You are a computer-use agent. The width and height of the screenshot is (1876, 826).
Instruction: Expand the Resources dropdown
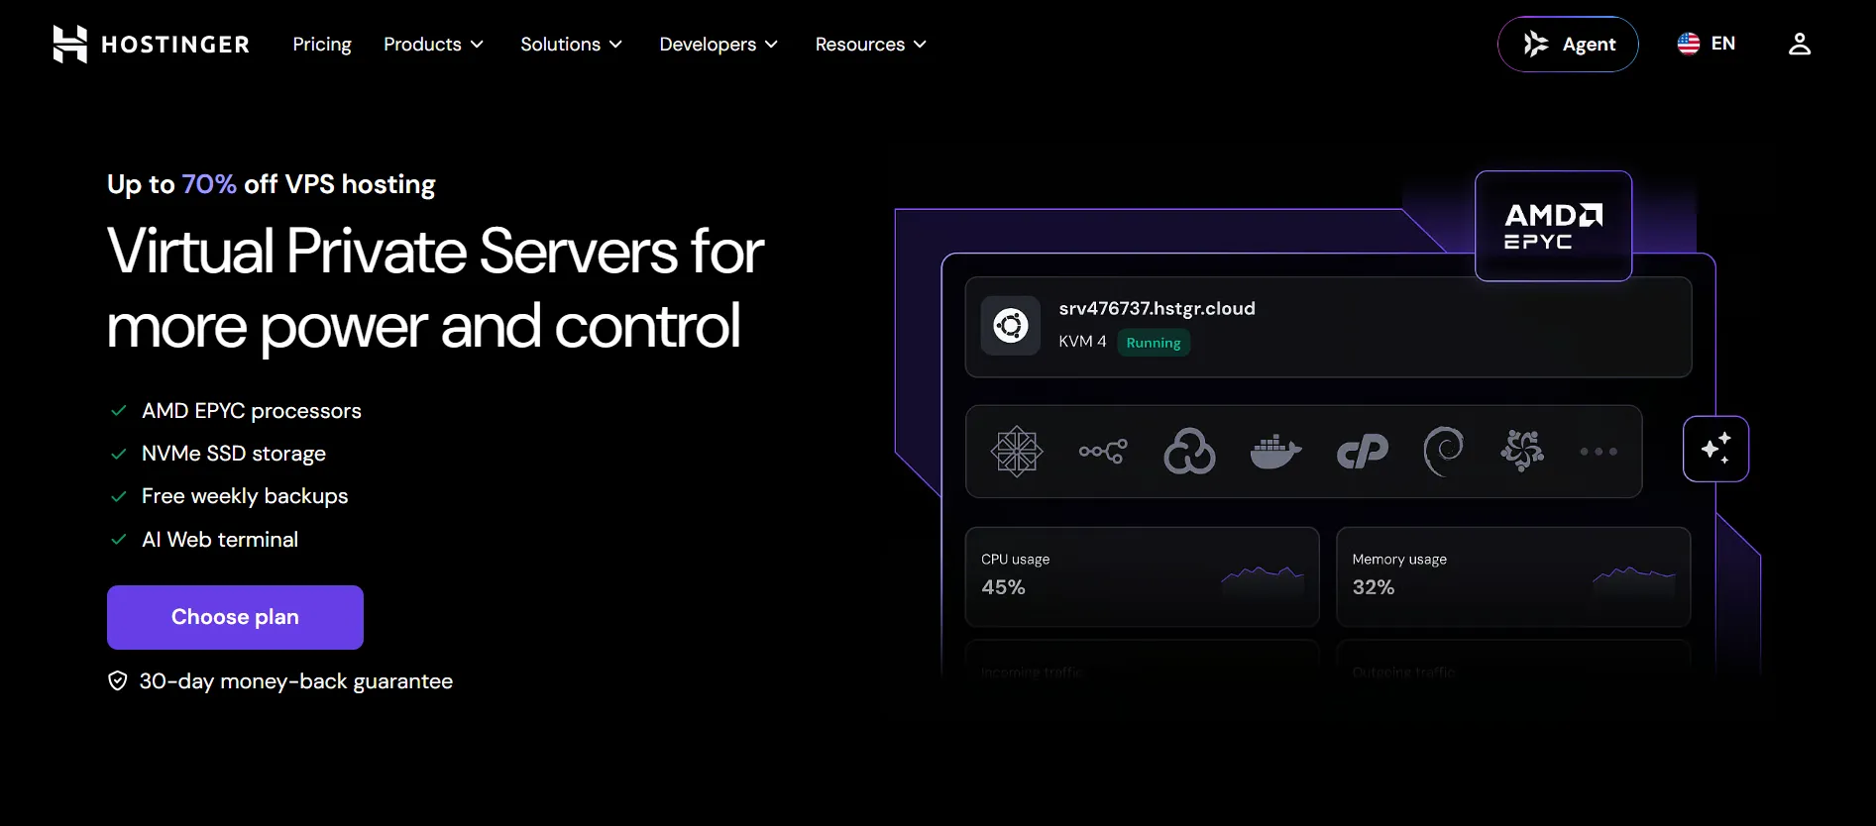point(871,45)
